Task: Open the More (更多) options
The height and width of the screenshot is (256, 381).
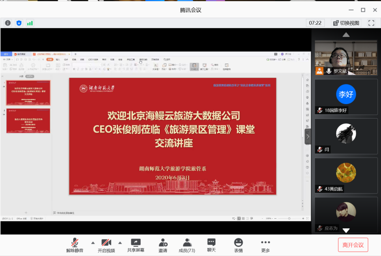Action: click(x=266, y=245)
